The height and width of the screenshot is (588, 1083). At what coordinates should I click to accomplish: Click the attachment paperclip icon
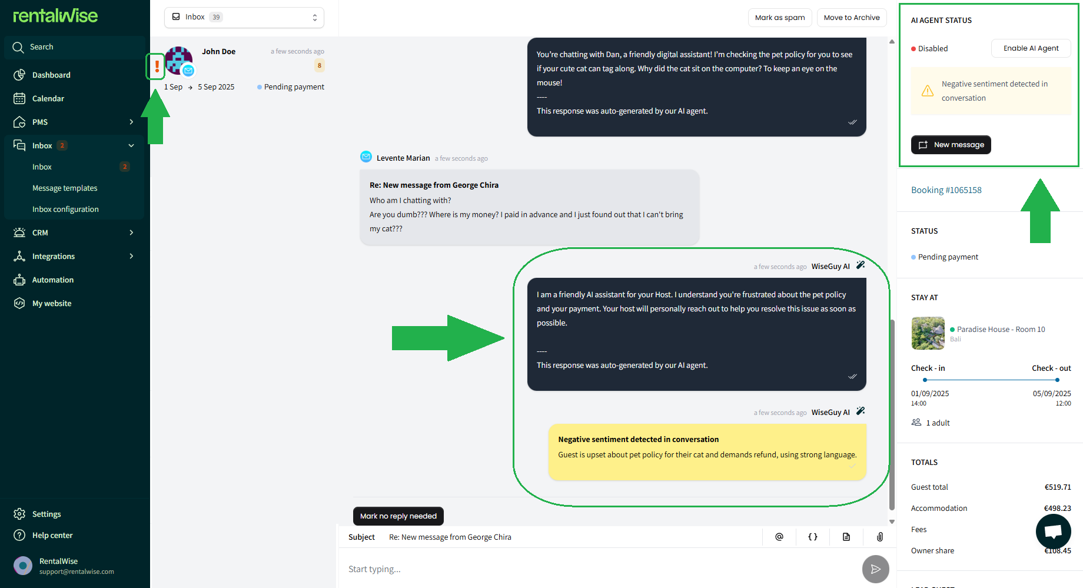[880, 537]
